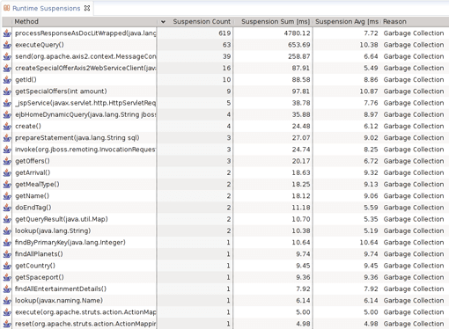Click the method icon next to executeQuery()

coord(7,45)
